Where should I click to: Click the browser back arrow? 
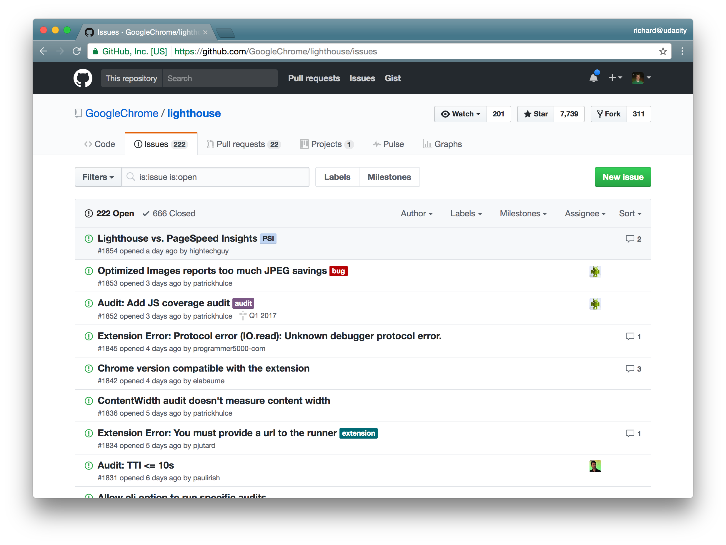(x=44, y=51)
